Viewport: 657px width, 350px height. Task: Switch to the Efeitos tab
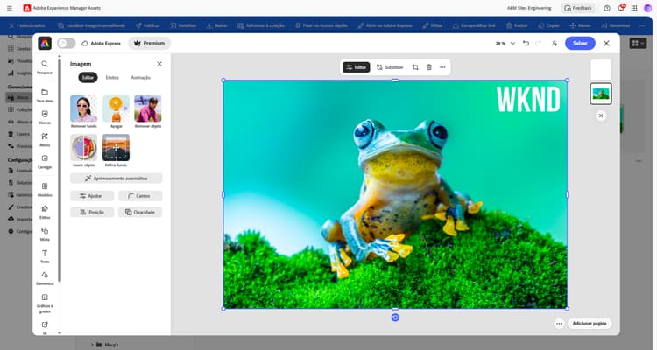(112, 78)
